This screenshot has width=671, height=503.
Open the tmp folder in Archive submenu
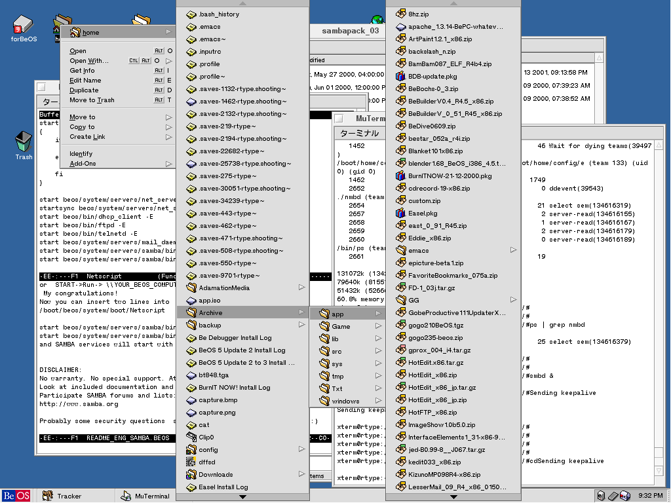347,377
